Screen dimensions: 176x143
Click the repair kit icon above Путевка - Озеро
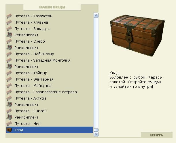coord(9,35)
